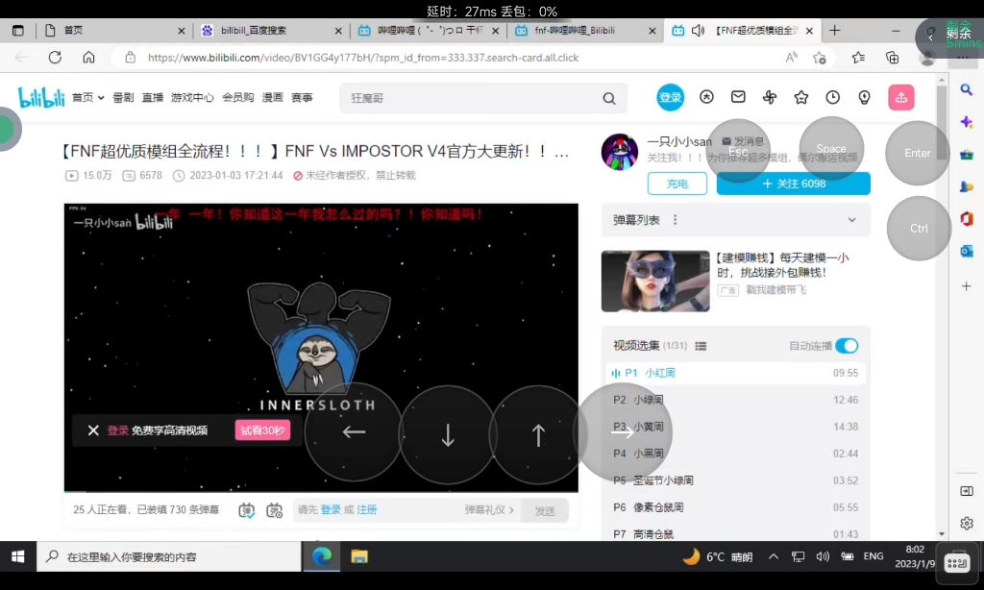Open hidden taskbar icons chevron
Viewport: 984px width, 590px height.
tap(773, 555)
